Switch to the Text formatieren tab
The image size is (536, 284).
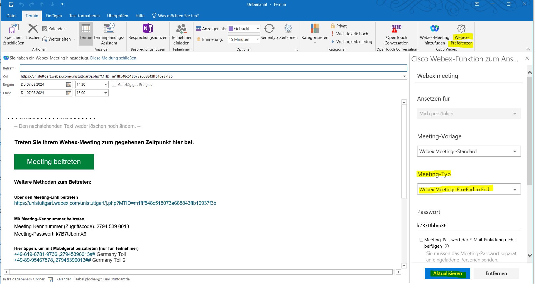84,16
